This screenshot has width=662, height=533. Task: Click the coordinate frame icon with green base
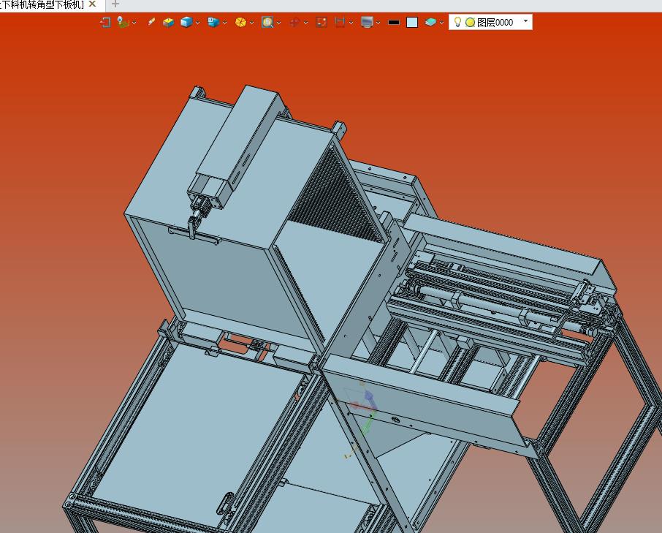pos(123,23)
